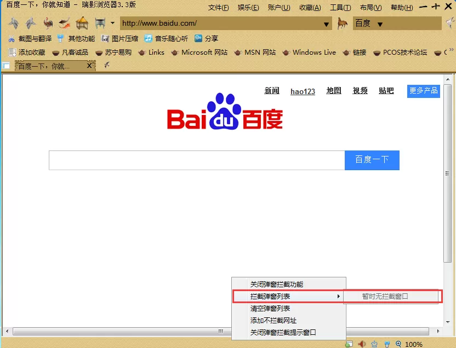Click the small bird new-tab icon
The image size is (456, 348).
107,65
